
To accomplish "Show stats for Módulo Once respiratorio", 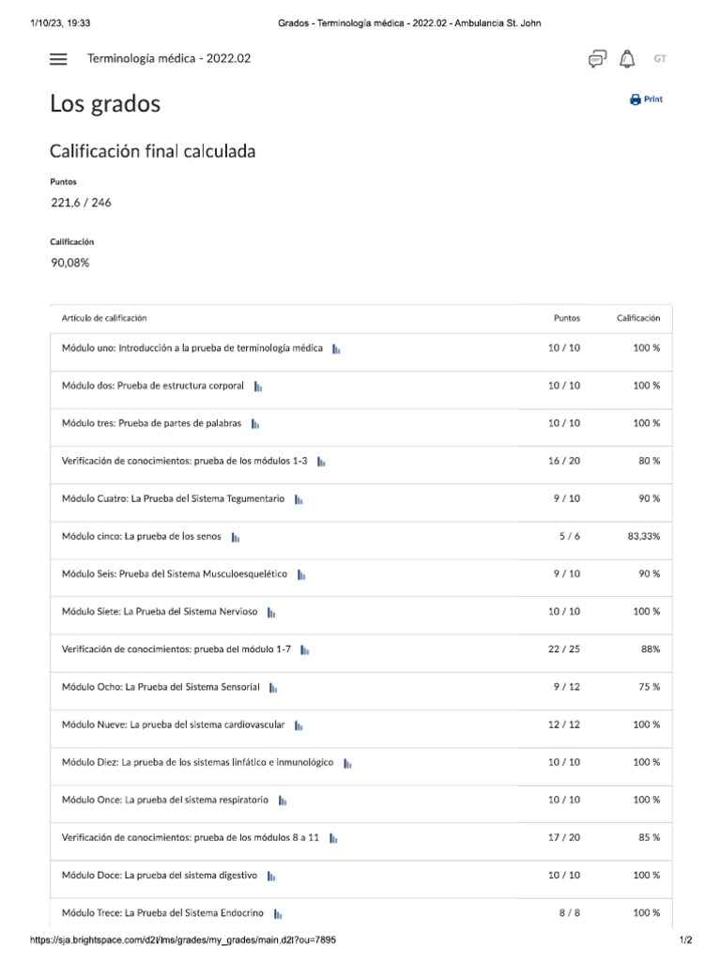I will click(283, 801).
